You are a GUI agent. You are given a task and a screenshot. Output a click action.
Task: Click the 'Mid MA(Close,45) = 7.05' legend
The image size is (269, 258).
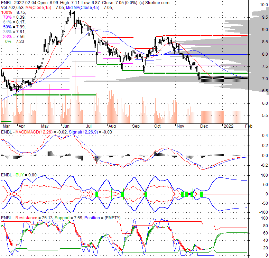pos(89,8)
